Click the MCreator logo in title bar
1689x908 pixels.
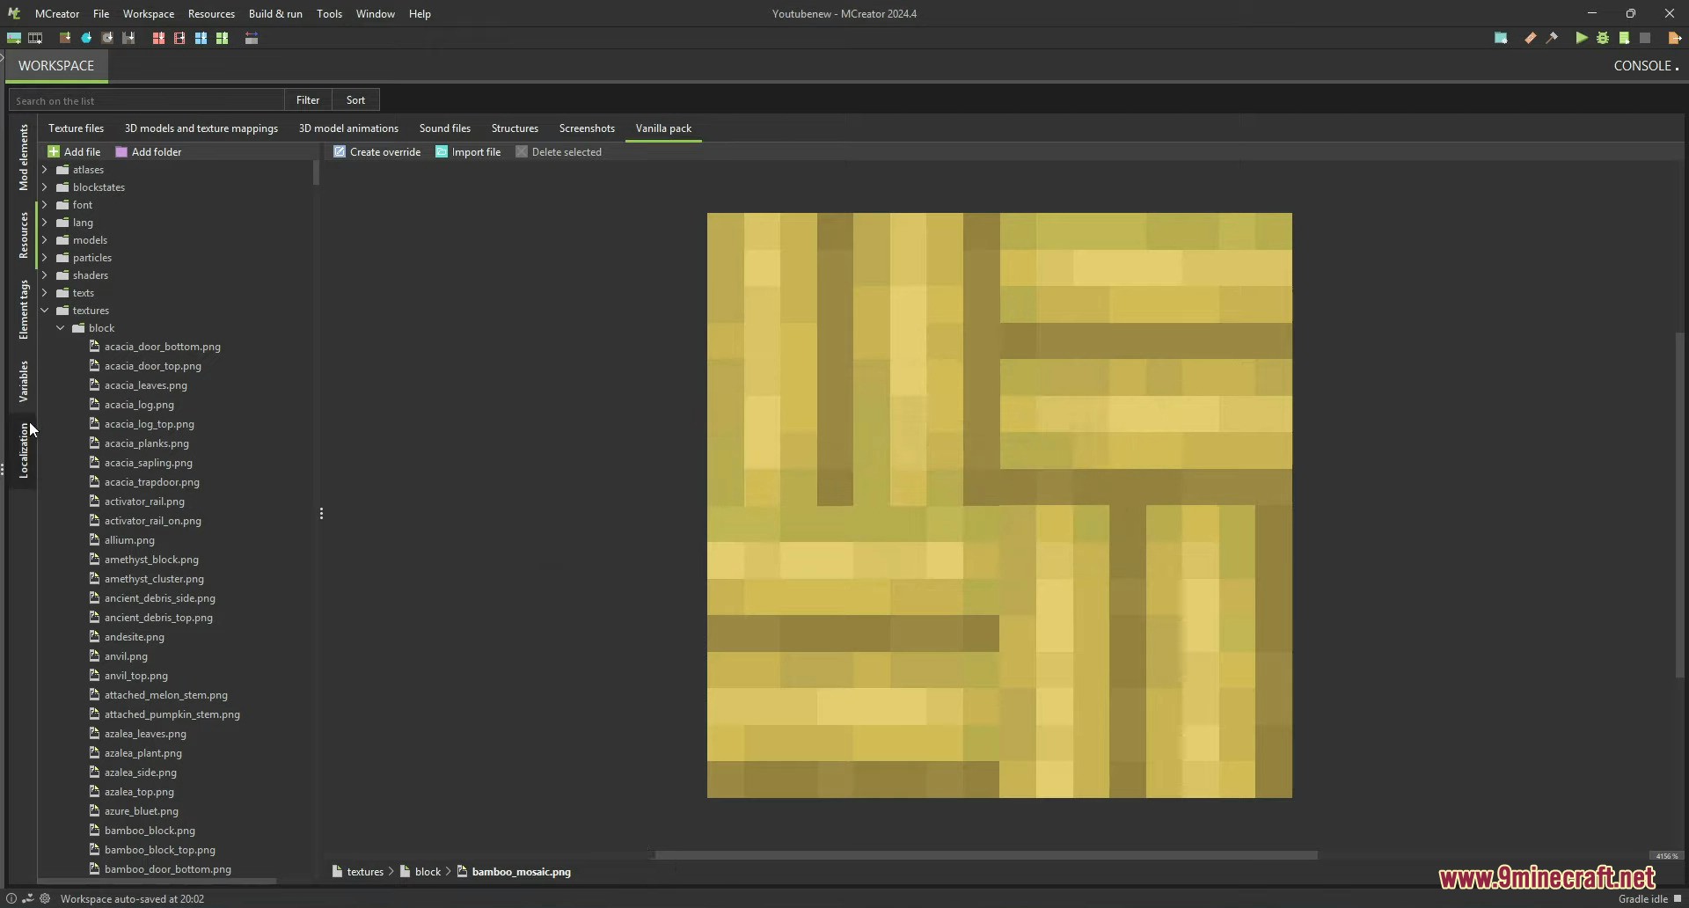[14, 13]
